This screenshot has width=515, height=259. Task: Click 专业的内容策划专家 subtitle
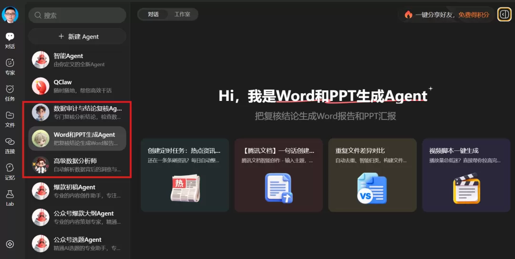coord(87,222)
